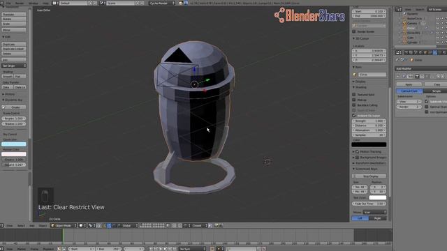Image resolution: width=447 pixels, height=251 pixels.
Task: Click the Modifiers tab wrench icon
Action: pyautogui.click(x=435, y=52)
